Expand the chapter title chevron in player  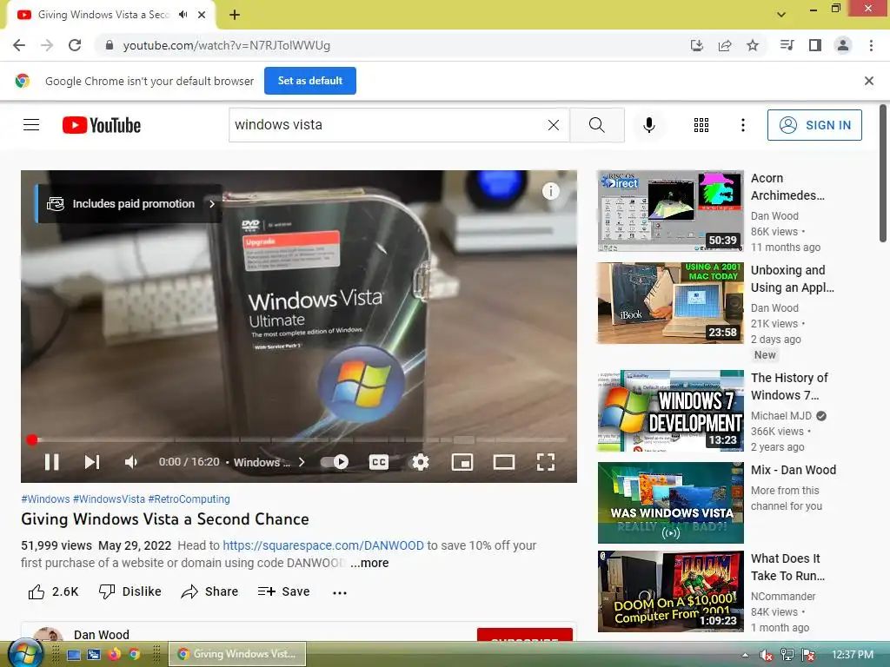point(302,462)
